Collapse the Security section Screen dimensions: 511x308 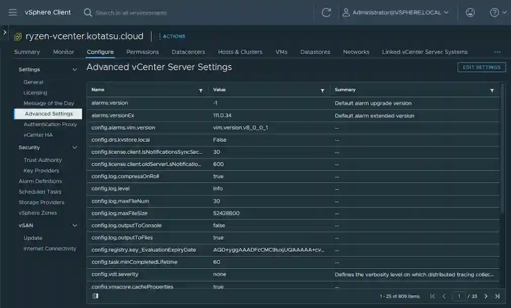[x=75, y=147]
